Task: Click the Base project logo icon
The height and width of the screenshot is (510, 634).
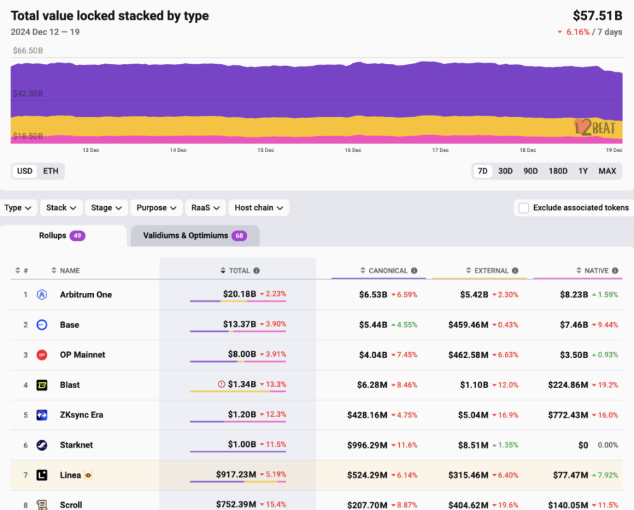Action: click(x=42, y=325)
